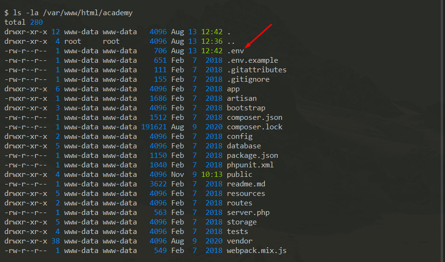Select the config directory name
This screenshot has height=262, width=445.
(x=240, y=136)
